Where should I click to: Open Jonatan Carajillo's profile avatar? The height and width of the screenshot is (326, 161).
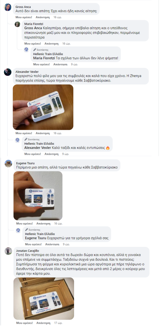[x=8, y=251]
